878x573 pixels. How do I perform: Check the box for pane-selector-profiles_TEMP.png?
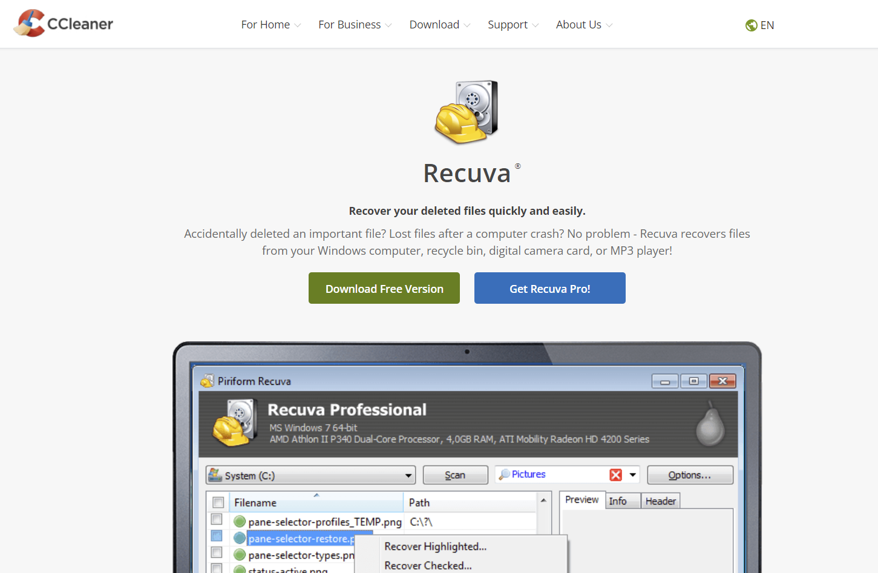[x=217, y=520]
